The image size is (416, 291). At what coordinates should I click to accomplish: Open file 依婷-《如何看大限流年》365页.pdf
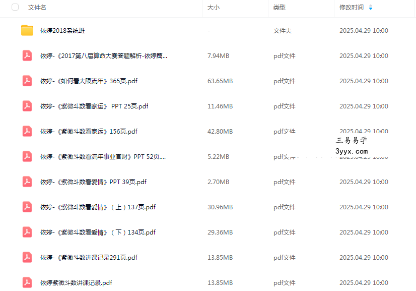89,81
